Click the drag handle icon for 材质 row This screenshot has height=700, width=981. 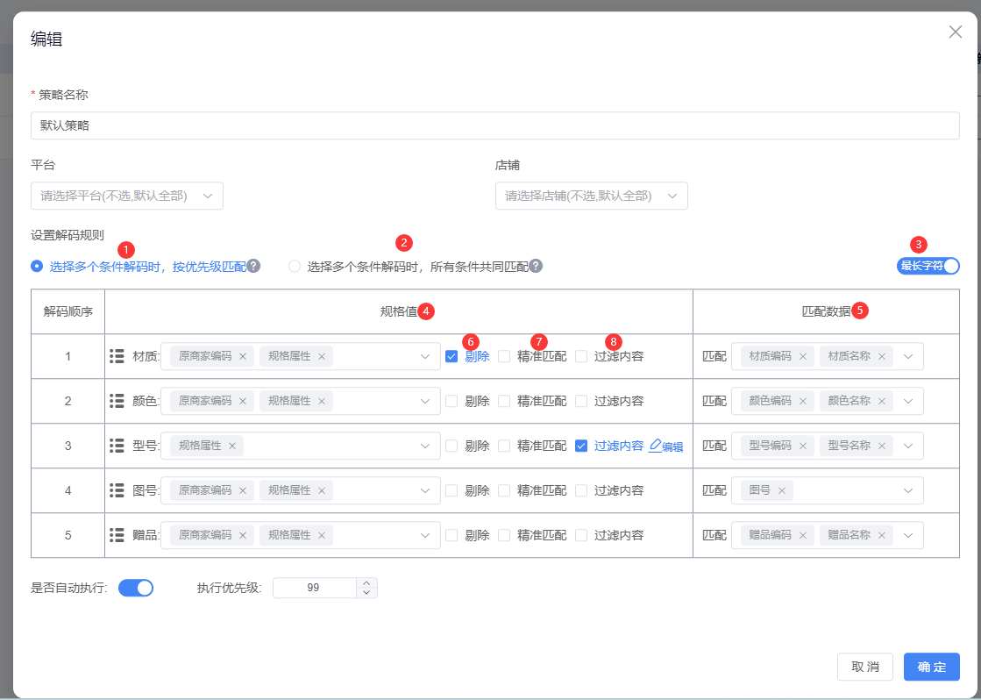(x=117, y=356)
